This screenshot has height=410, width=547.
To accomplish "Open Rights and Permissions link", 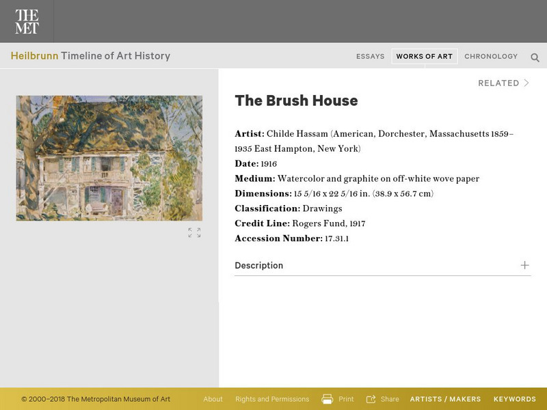I will pyautogui.click(x=272, y=399).
